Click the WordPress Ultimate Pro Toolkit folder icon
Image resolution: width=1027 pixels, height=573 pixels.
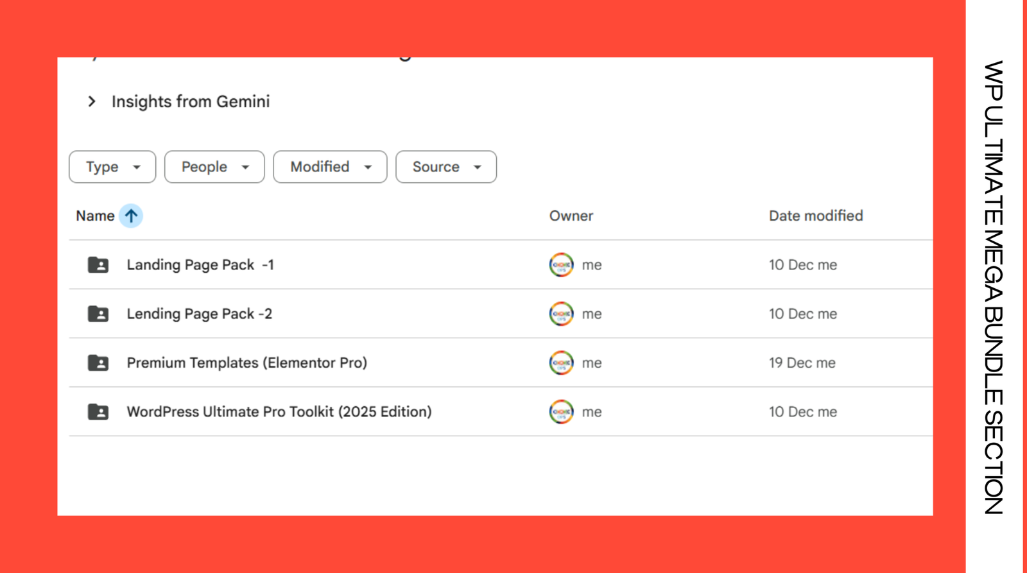pyautogui.click(x=98, y=412)
